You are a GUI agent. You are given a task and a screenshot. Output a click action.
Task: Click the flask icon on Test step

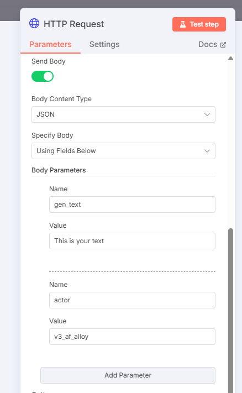183,24
